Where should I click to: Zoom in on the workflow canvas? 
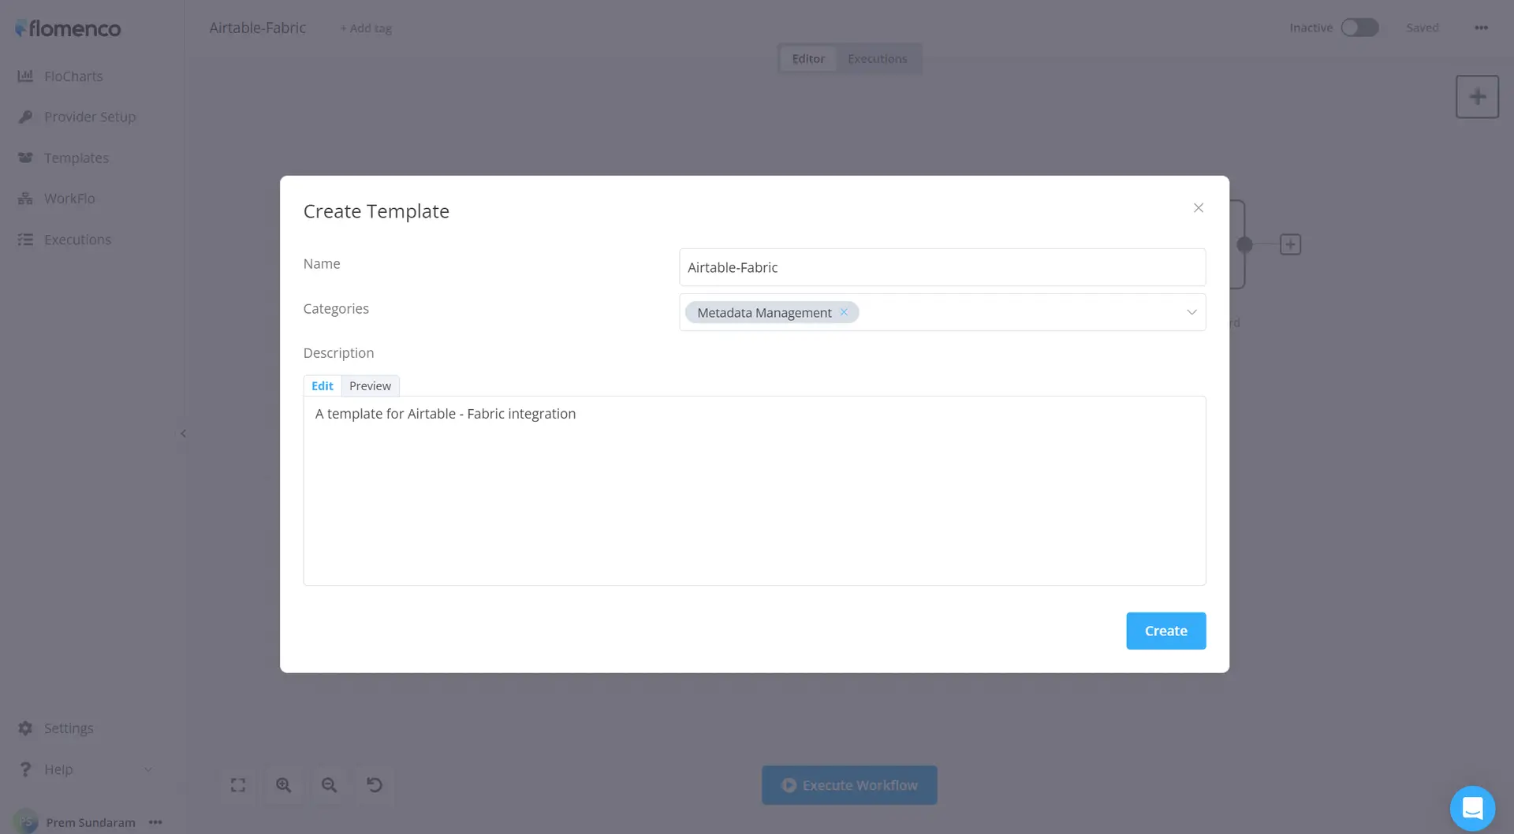click(284, 785)
